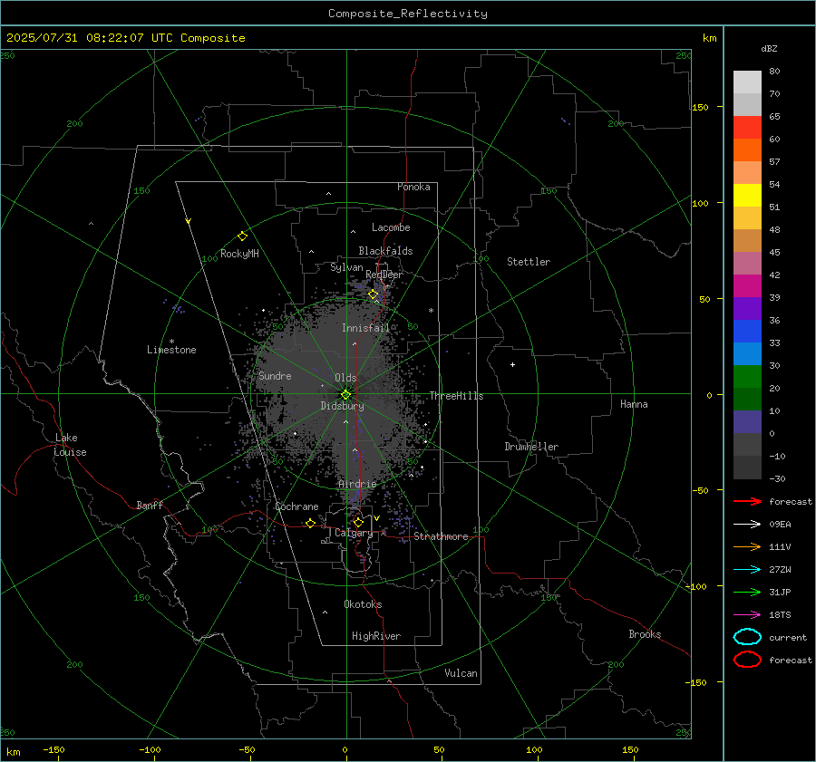This screenshot has height=762, width=816.
Task: Click the Sylvan label
Action: [x=346, y=267]
